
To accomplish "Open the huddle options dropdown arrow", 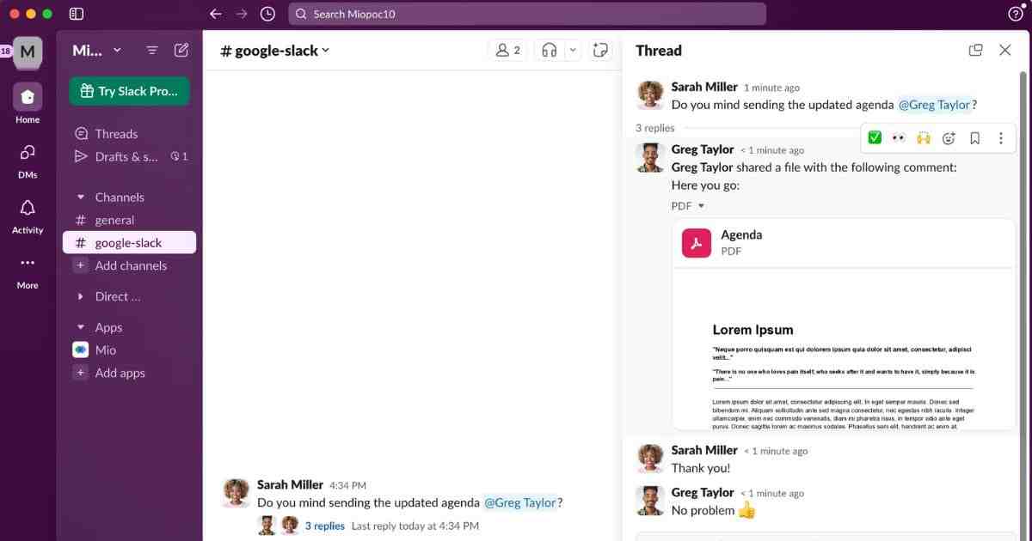I will click(x=573, y=51).
